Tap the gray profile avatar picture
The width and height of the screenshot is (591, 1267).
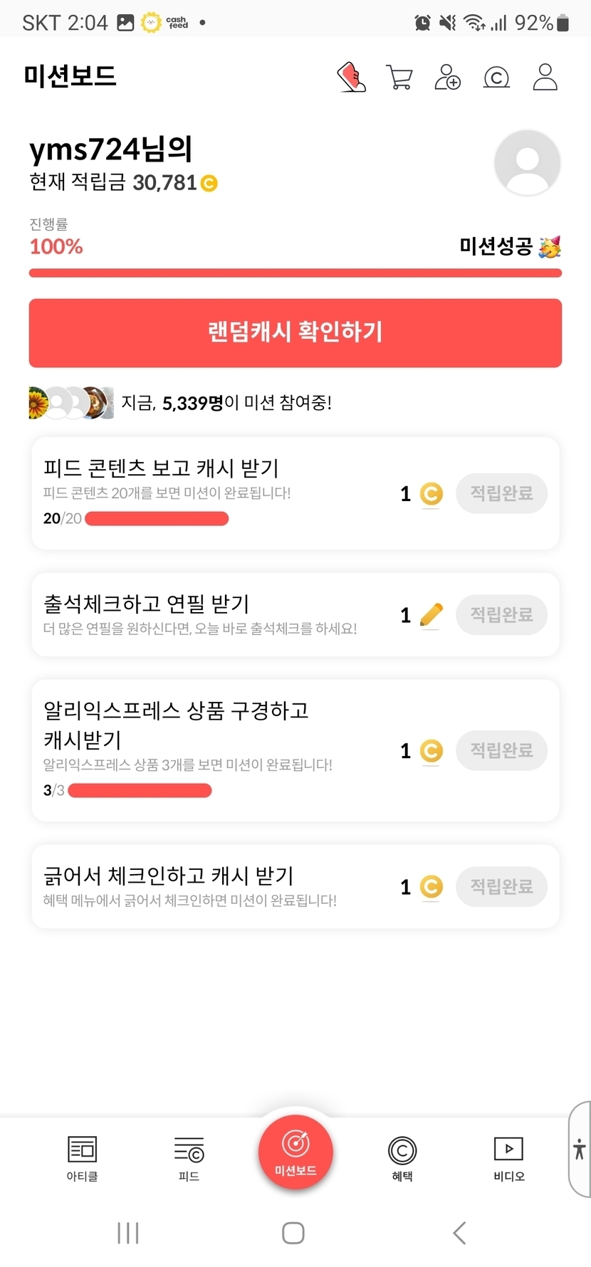(527, 163)
